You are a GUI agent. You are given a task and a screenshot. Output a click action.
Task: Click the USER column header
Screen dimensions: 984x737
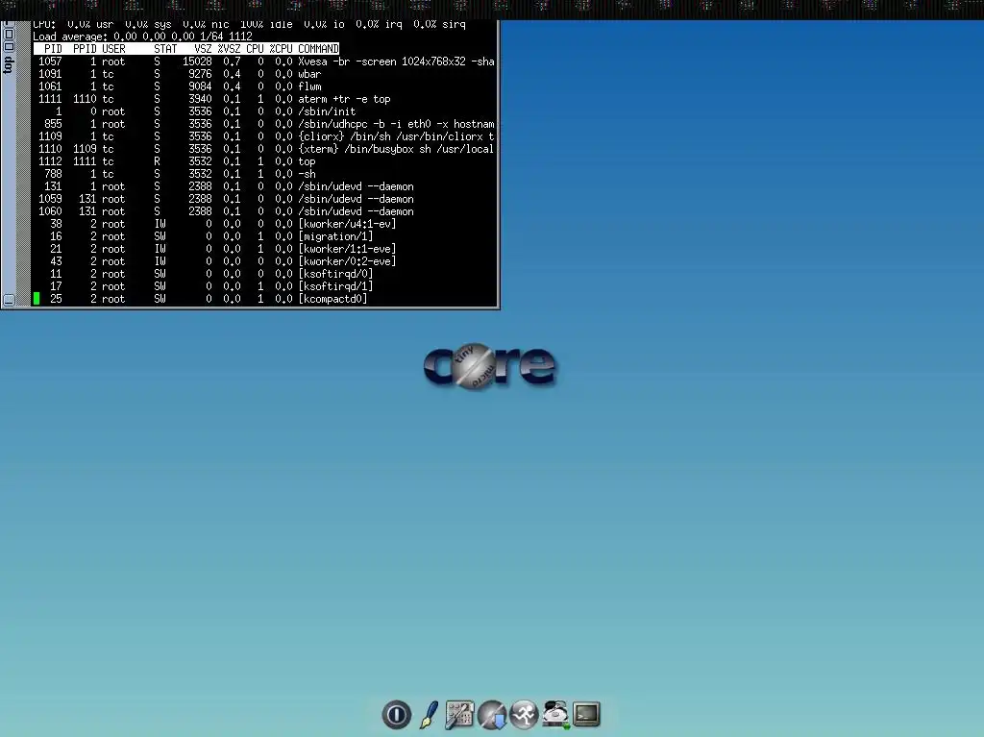tap(113, 49)
